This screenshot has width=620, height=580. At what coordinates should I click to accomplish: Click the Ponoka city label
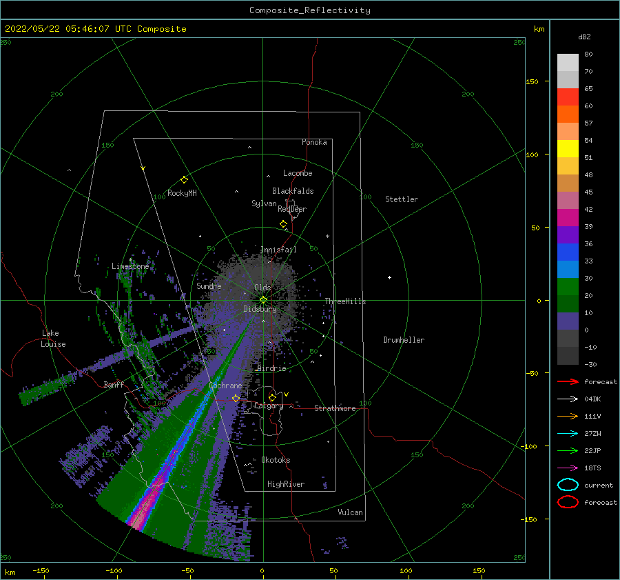click(x=314, y=142)
